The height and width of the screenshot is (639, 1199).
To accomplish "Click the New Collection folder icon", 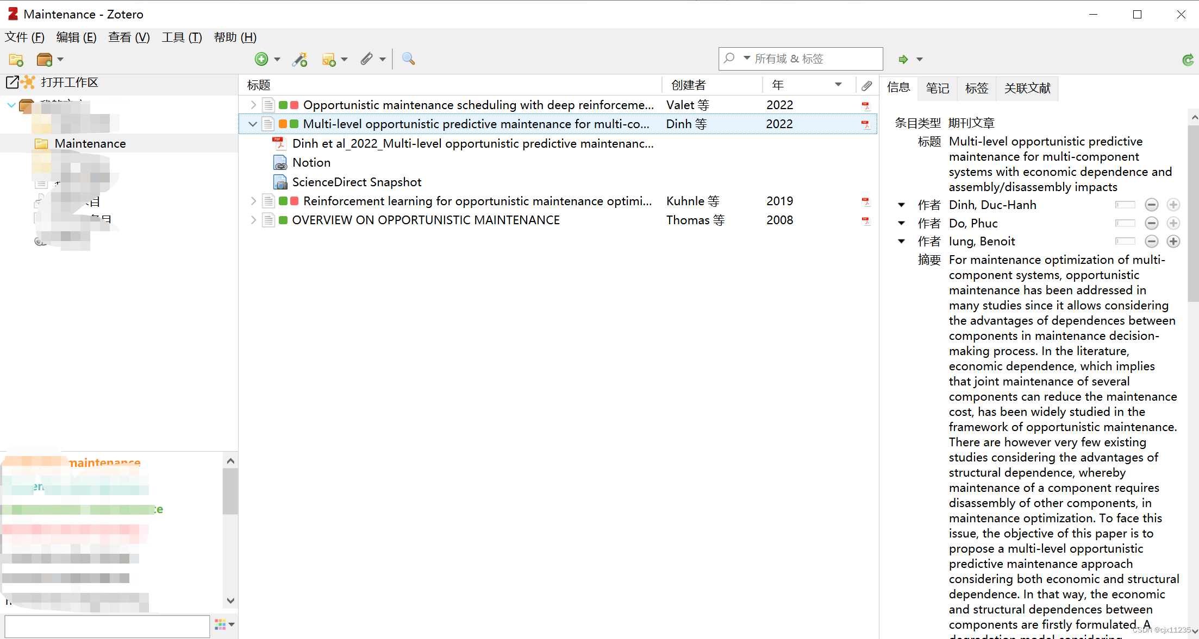I will point(16,59).
